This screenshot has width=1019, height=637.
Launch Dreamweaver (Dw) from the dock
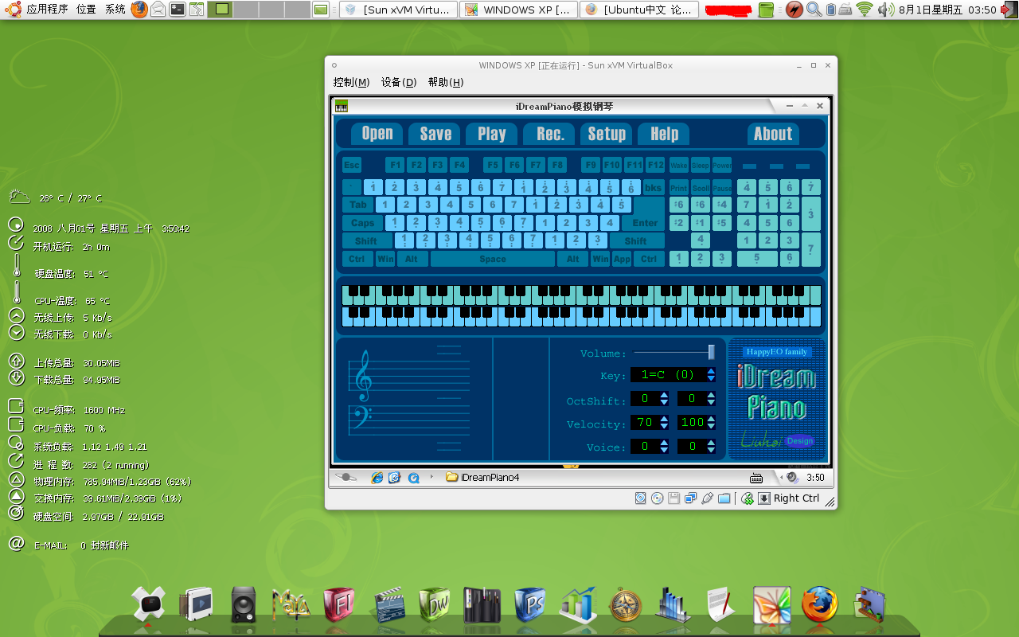point(435,605)
